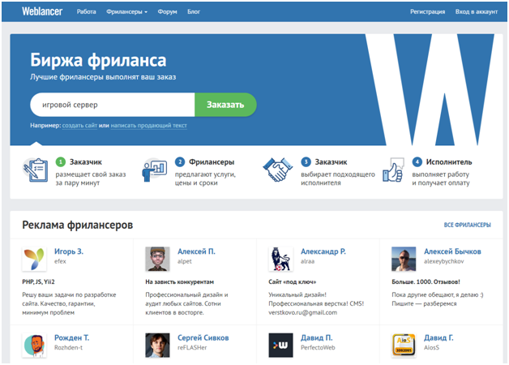Click the thumbs-up icon next to Исполнитель
The image size is (509, 365).
tap(393, 170)
